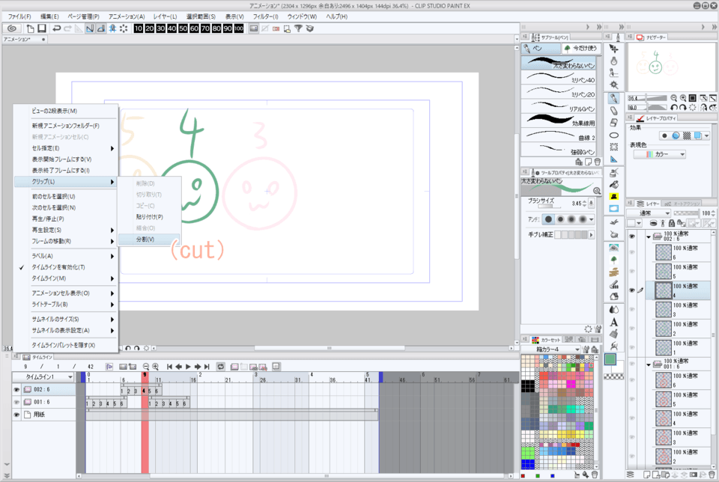Click the layer opacity slider
Image resolution: width=719 pixels, height=482 pixels.
686,213
